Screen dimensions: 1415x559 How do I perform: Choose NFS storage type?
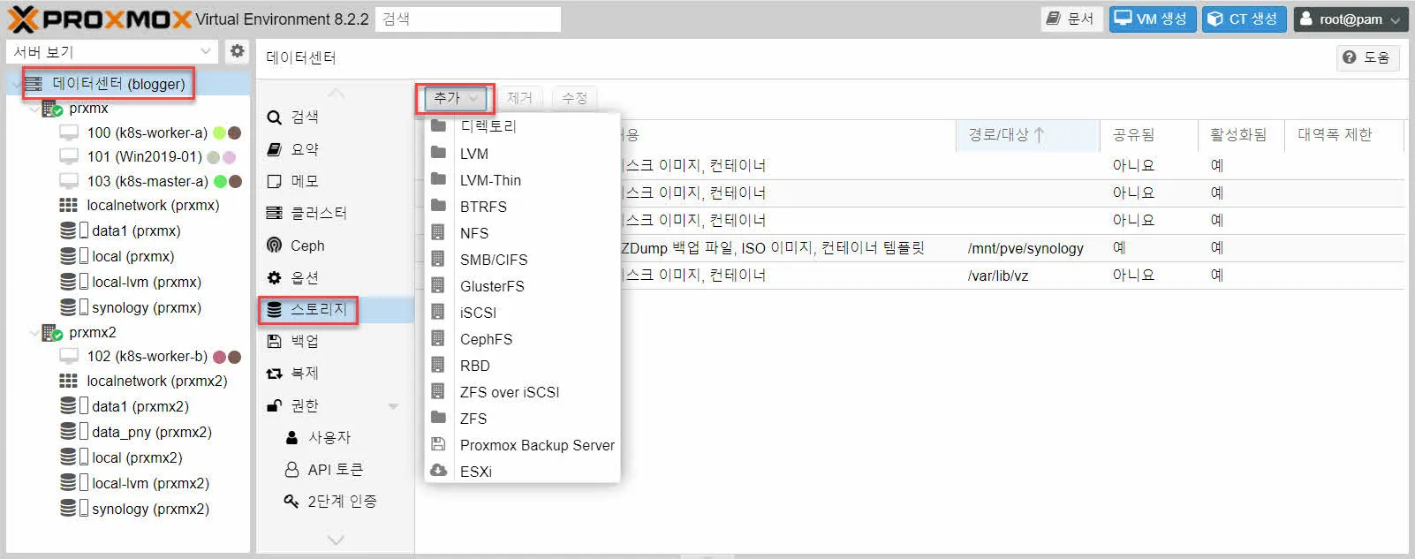522,233
